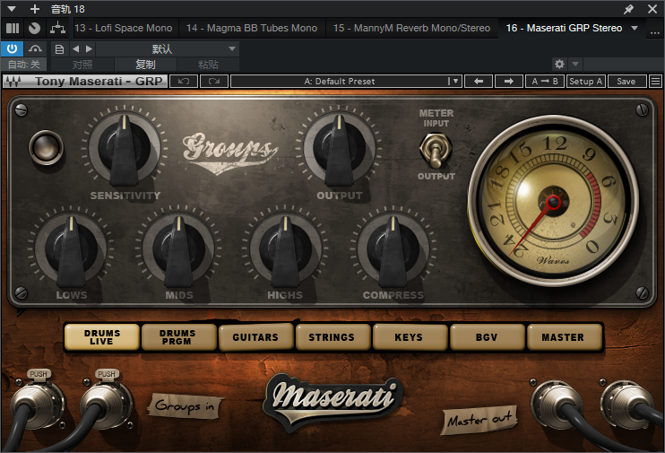
Task: Click the LOWS knob
Action: pyautogui.click(x=72, y=248)
